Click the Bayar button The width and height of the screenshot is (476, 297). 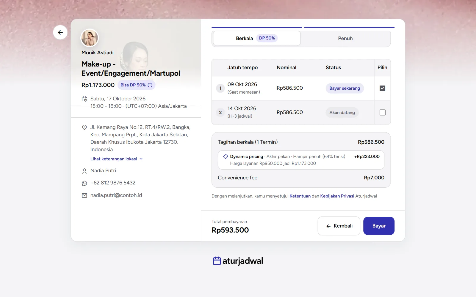[x=379, y=226]
